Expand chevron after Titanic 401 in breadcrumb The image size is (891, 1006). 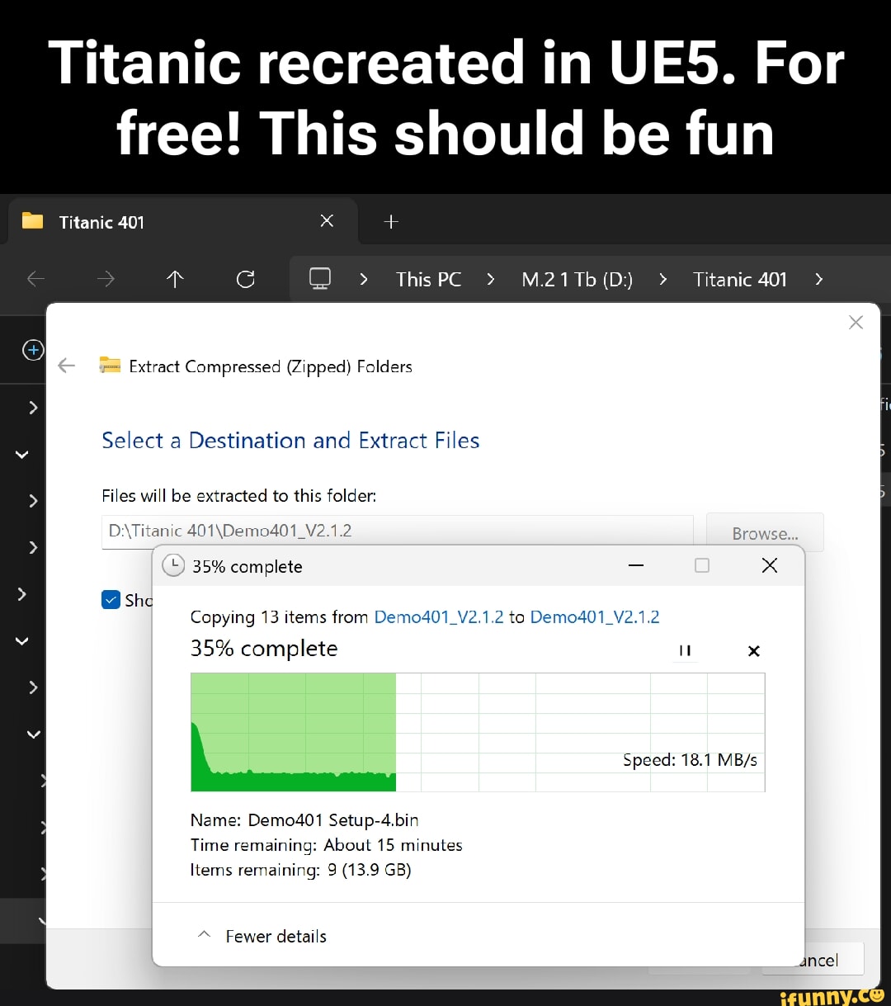pos(818,280)
